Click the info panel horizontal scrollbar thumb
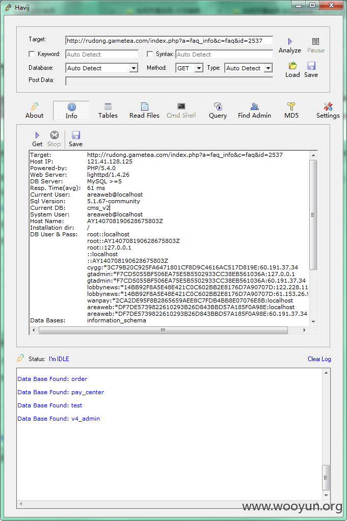This screenshot has height=521, width=347. (x=163, y=331)
